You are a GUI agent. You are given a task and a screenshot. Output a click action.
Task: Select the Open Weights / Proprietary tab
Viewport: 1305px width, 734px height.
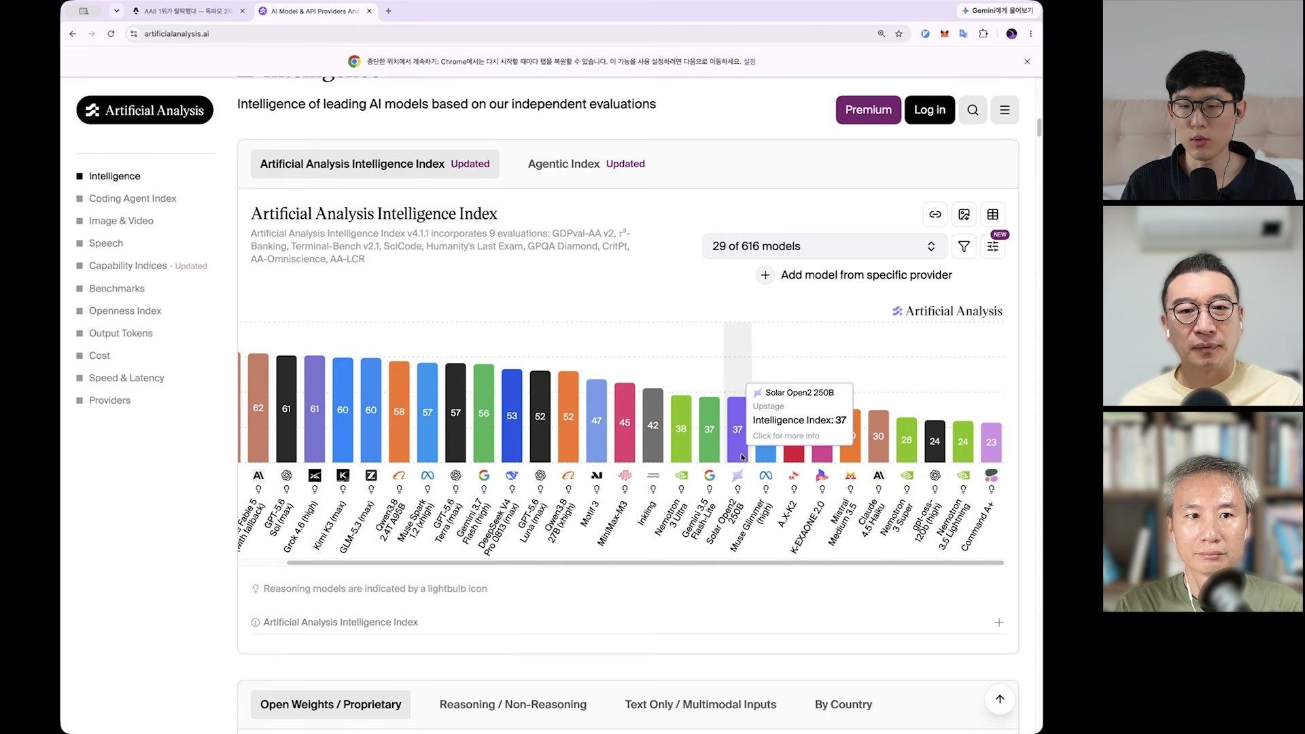click(x=330, y=705)
